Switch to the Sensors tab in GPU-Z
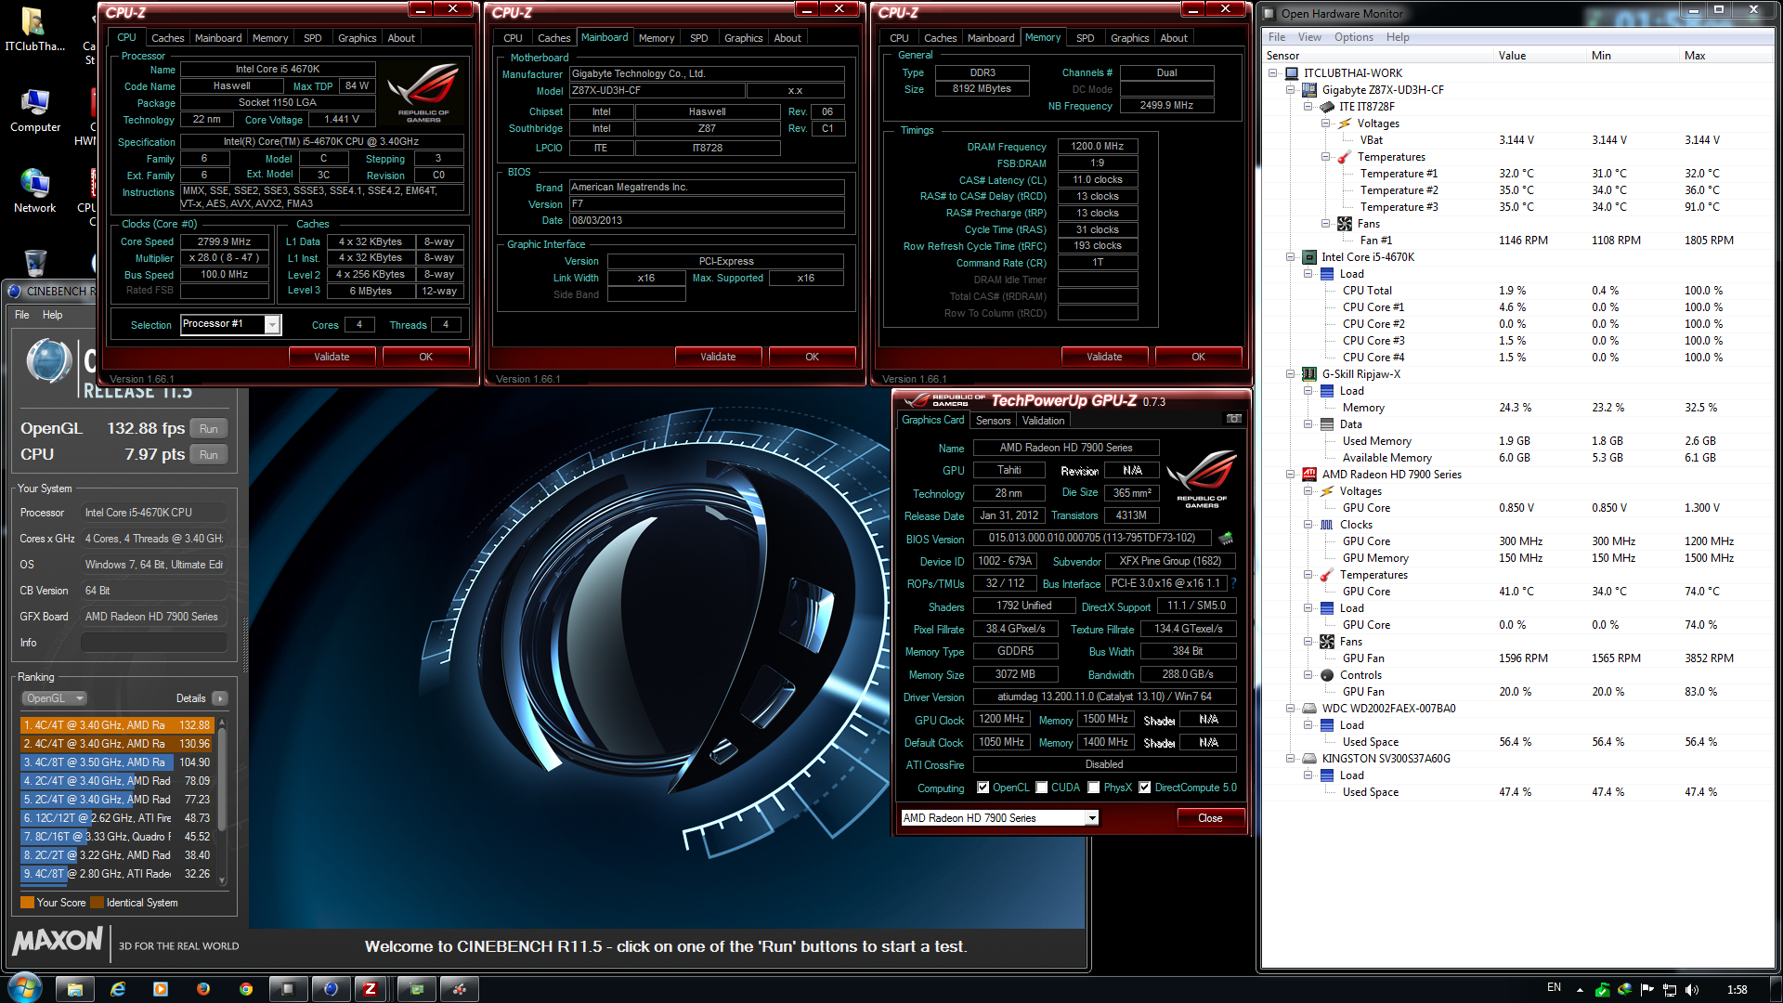This screenshot has height=1003, width=1783. point(993,421)
